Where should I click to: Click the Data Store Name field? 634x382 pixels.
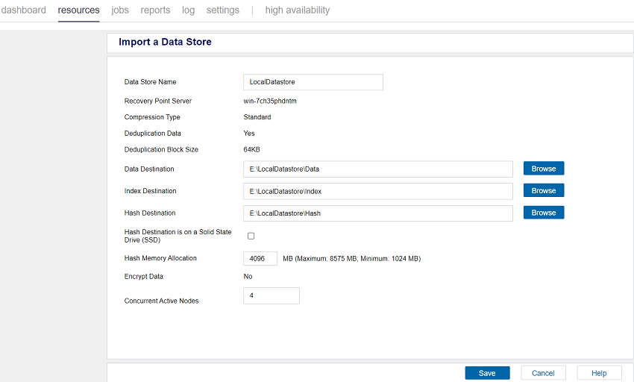coord(313,82)
